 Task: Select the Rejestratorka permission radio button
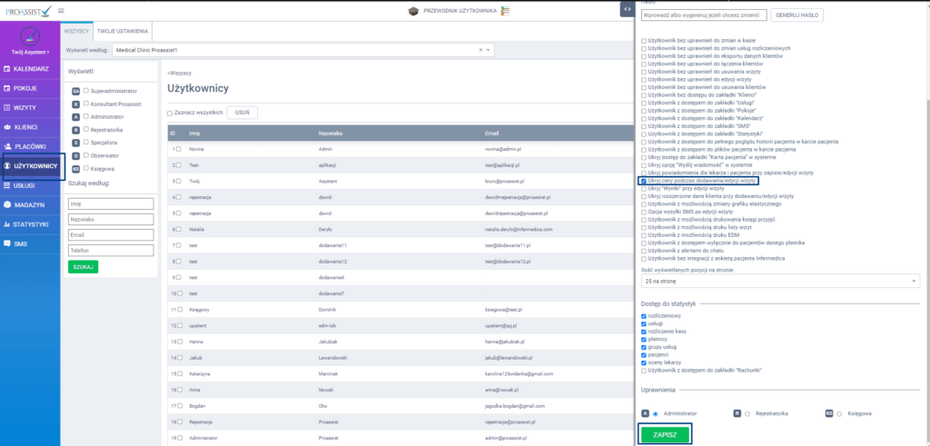[x=747, y=413]
